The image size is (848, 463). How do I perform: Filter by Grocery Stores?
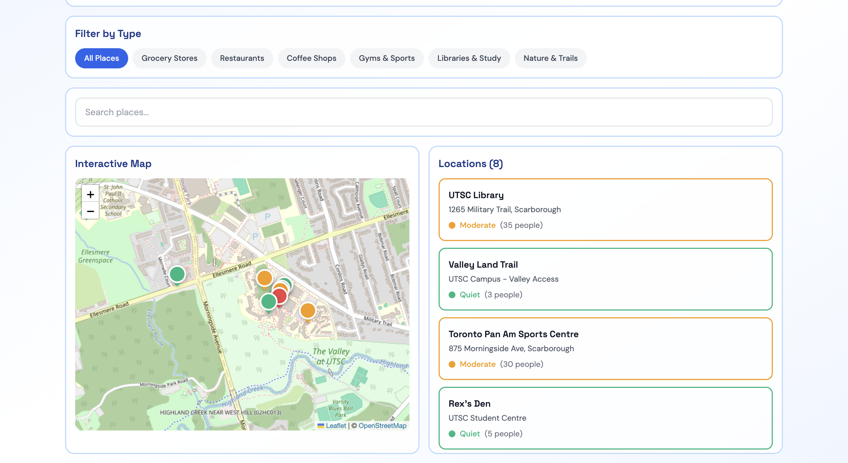pos(169,58)
